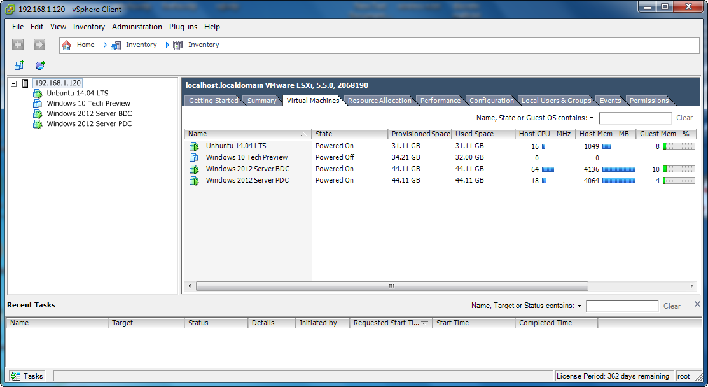This screenshot has height=387, width=708.
Task: Expand breadcrumb arrow before first Inventory
Action: coord(105,45)
